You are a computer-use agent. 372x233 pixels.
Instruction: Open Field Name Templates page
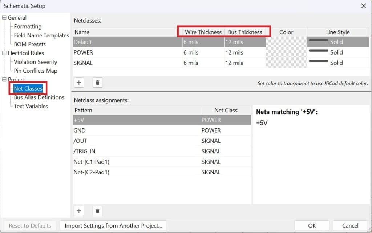(41, 35)
